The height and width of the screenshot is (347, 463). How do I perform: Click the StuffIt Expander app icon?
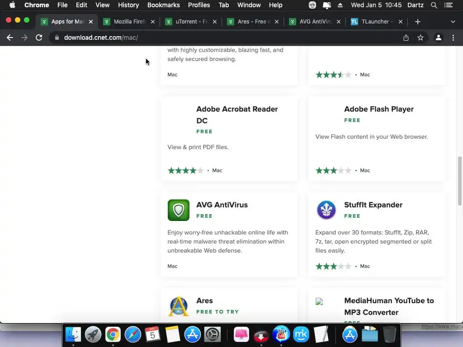326,210
